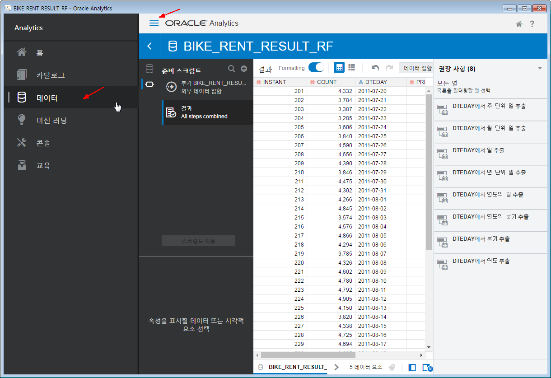This screenshot has height=378, width=551.
Task: Select the COUNT column header
Action: point(331,82)
